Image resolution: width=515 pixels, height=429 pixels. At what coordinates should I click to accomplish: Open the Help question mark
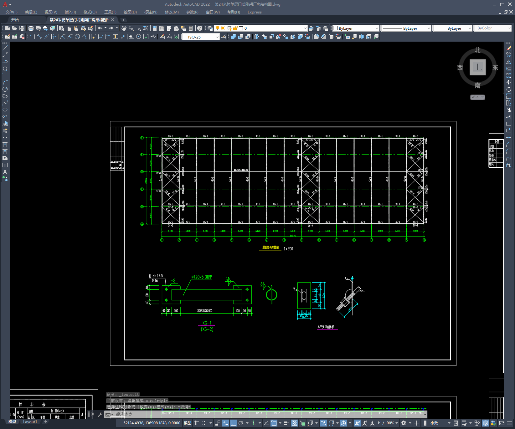click(x=200, y=28)
